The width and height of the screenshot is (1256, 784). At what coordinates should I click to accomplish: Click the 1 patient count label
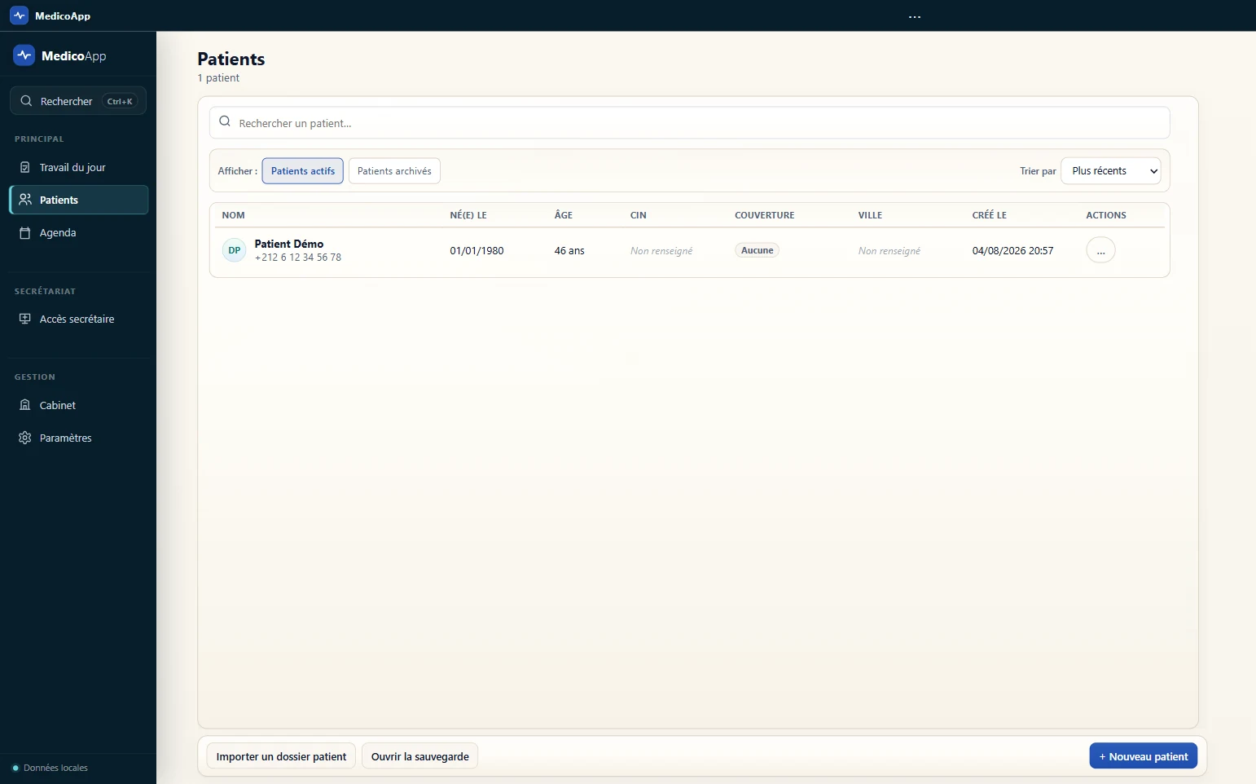click(218, 78)
